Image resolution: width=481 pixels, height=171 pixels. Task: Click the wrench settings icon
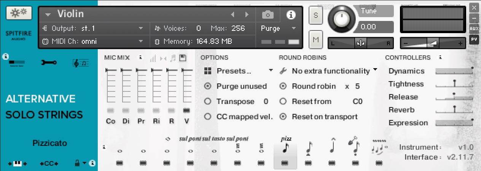(x=49, y=62)
